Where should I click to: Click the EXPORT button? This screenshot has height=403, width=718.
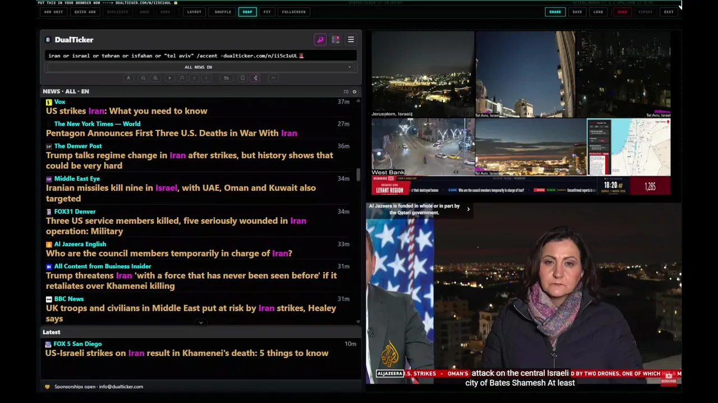point(646,12)
